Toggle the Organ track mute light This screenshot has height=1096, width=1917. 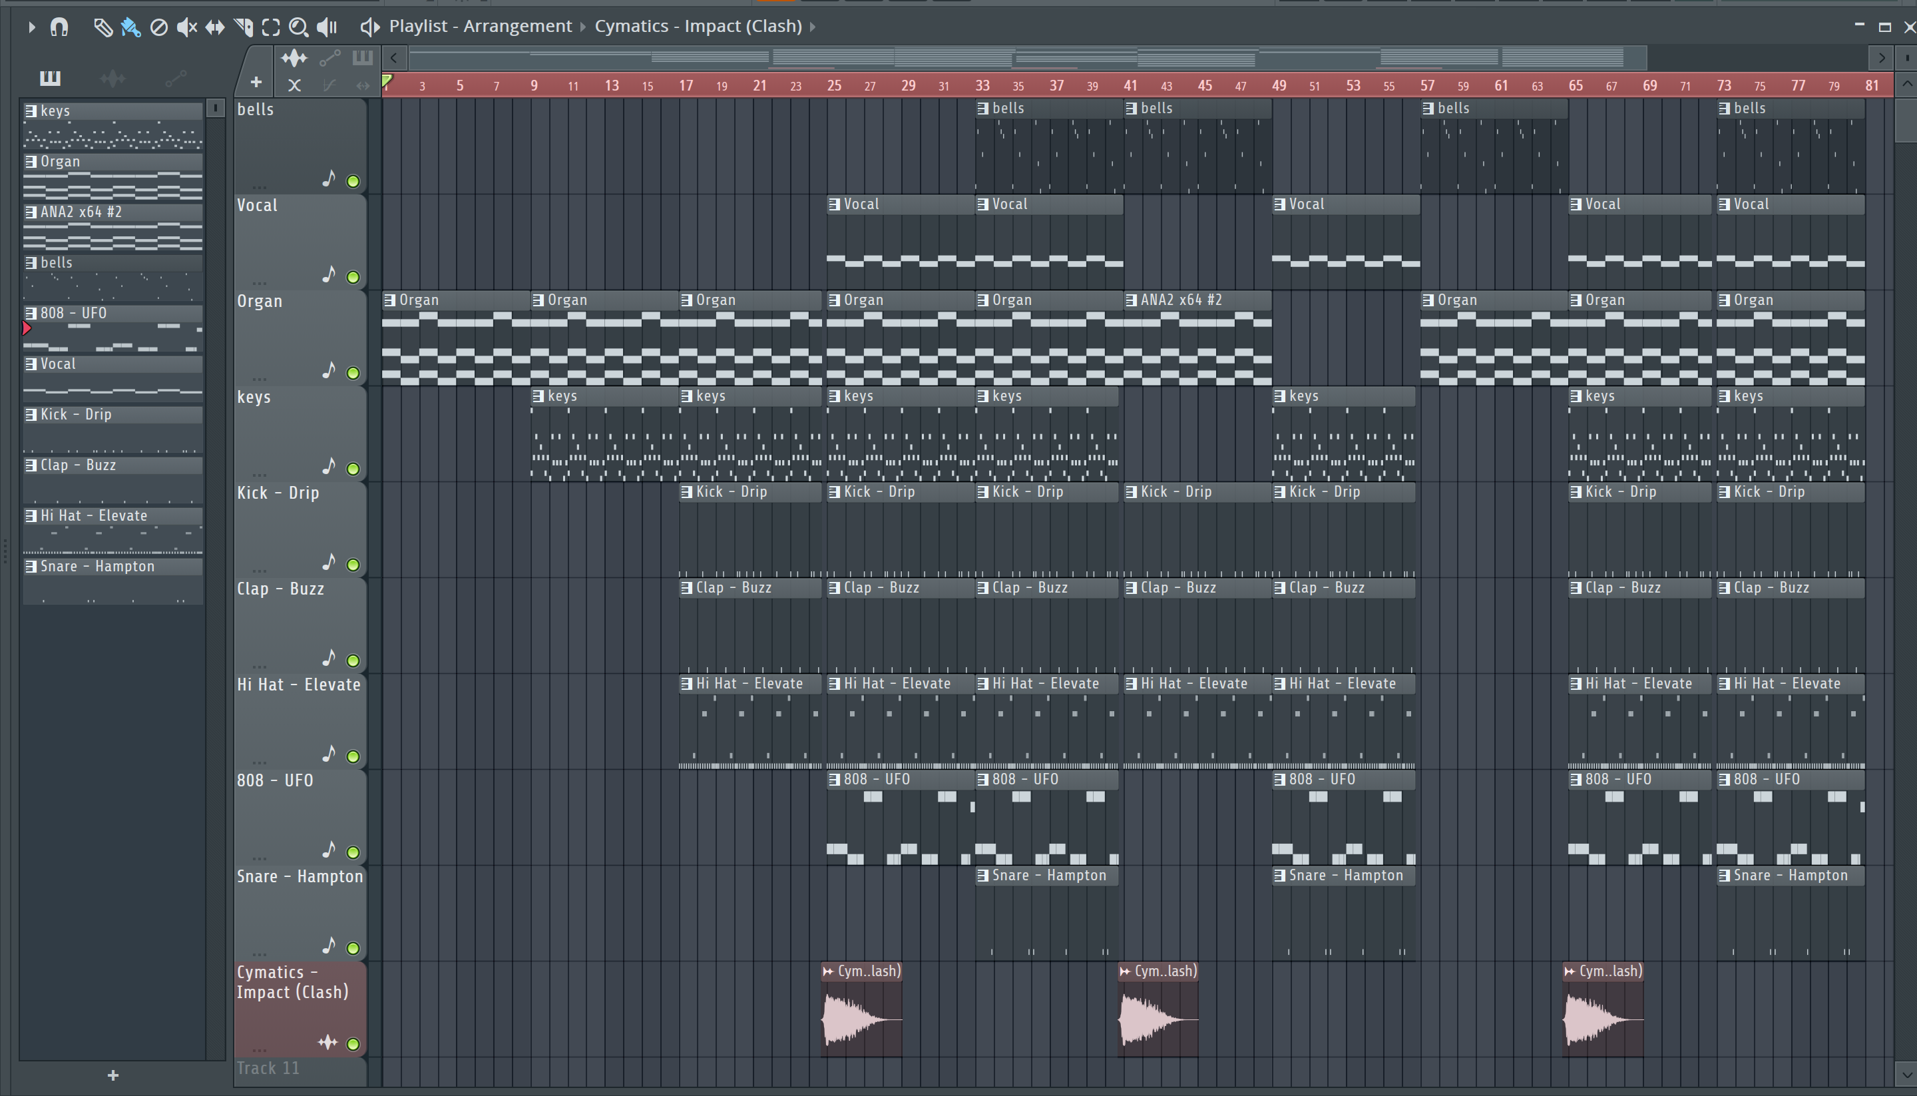(353, 373)
